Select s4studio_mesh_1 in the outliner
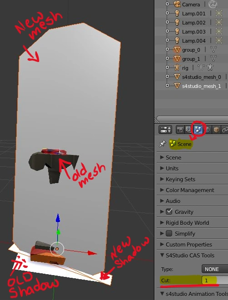This screenshot has width=228, height=300. coord(201,86)
